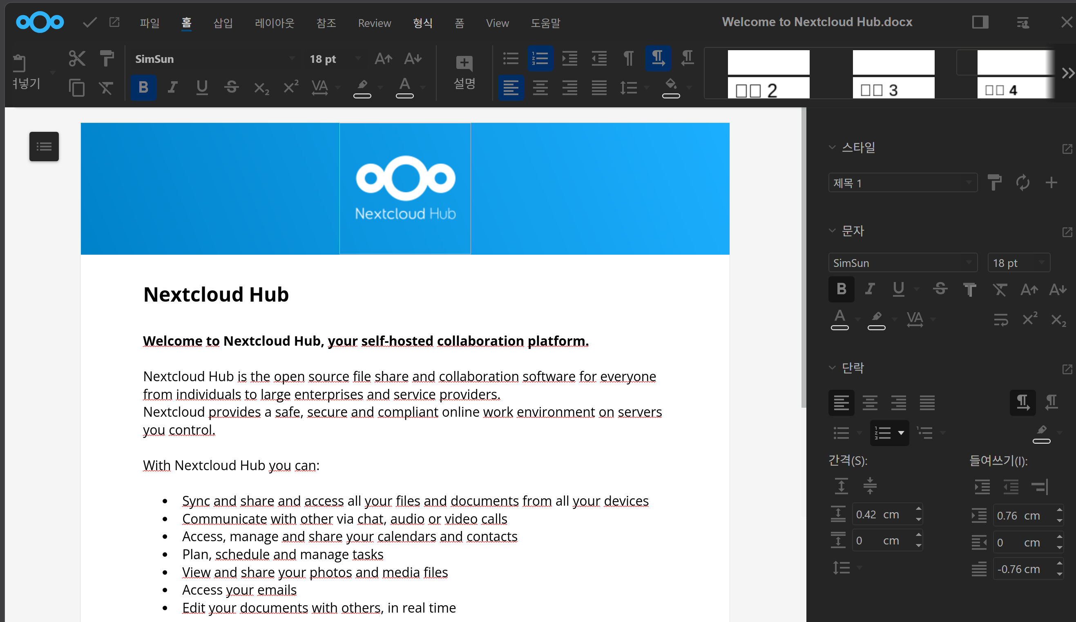Increase font size in top toolbar
The width and height of the screenshot is (1076, 622).
[383, 58]
